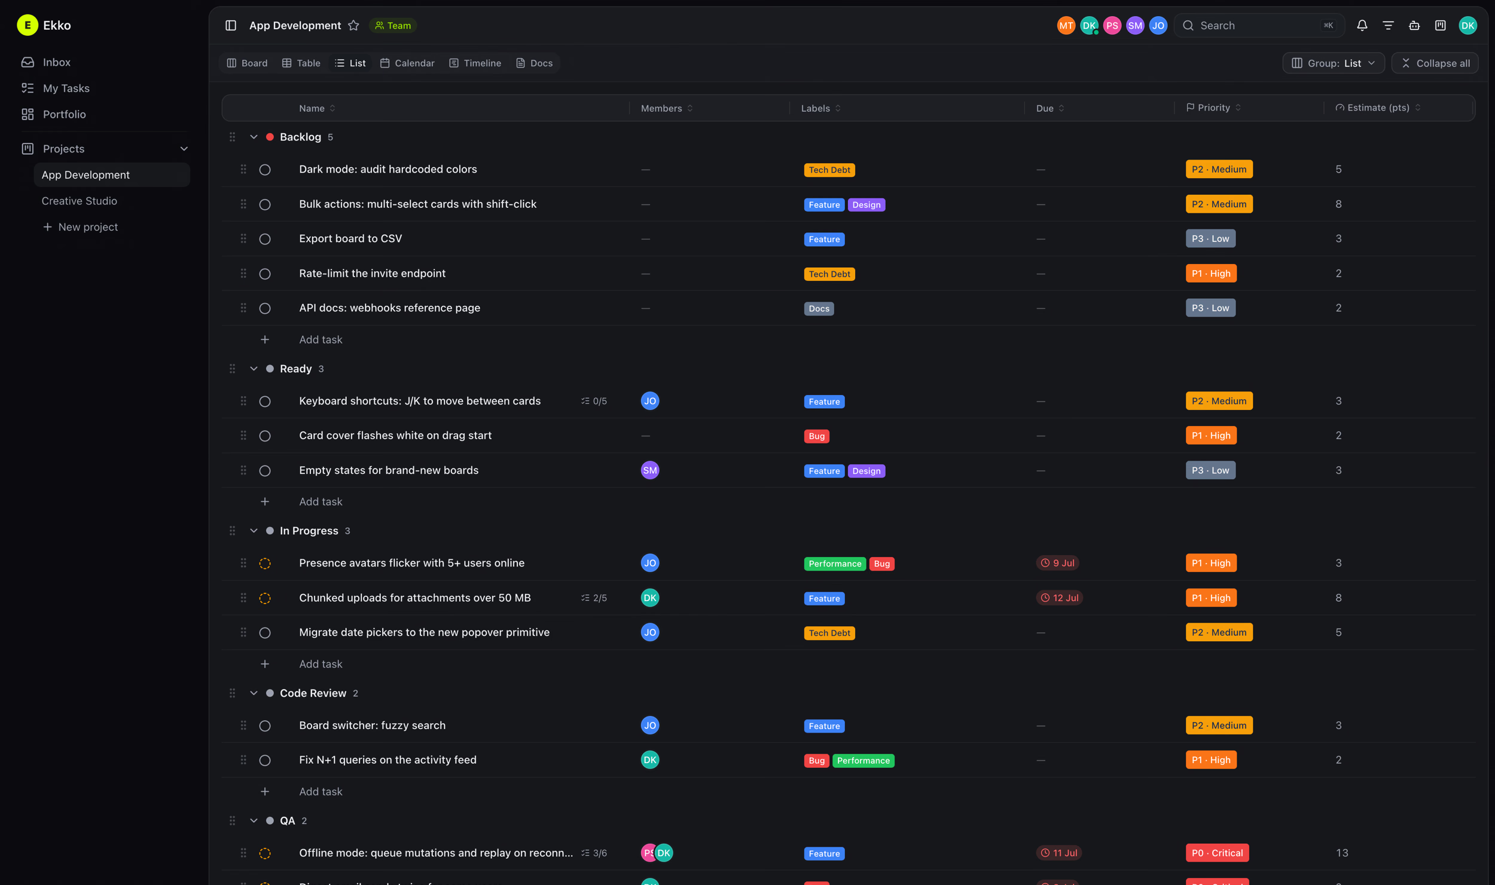Sort by the Priority column header
Screen dimensions: 1495x885
click(x=1213, y=108)
